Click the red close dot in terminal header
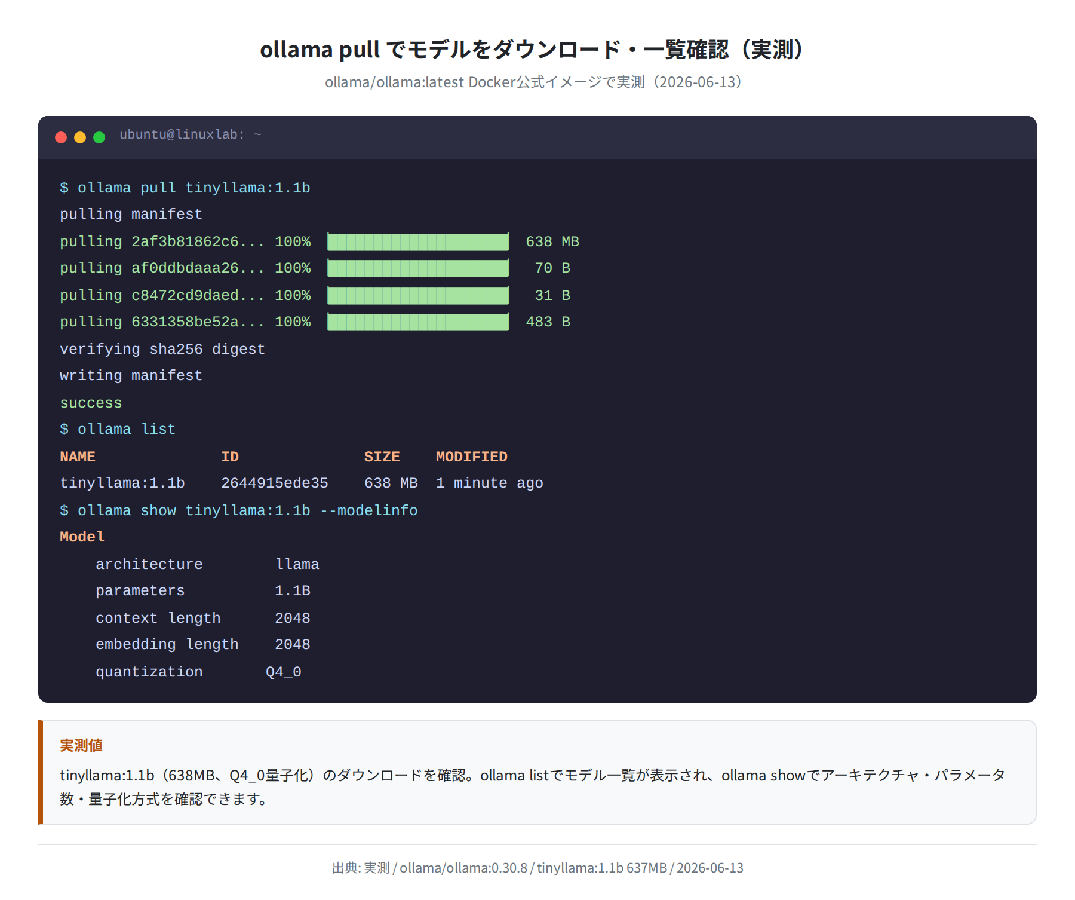 61,137
